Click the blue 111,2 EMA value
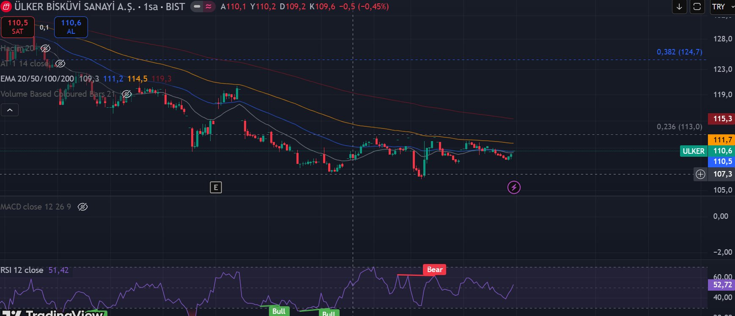Screen dimensions: 735x316 [x=113, y=79]
